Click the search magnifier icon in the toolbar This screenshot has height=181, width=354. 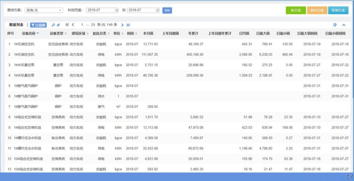coord(54,25)
